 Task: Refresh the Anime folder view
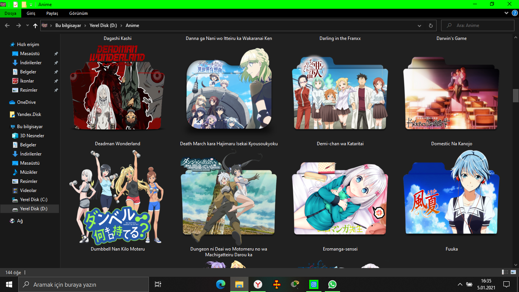pos(430,25)
